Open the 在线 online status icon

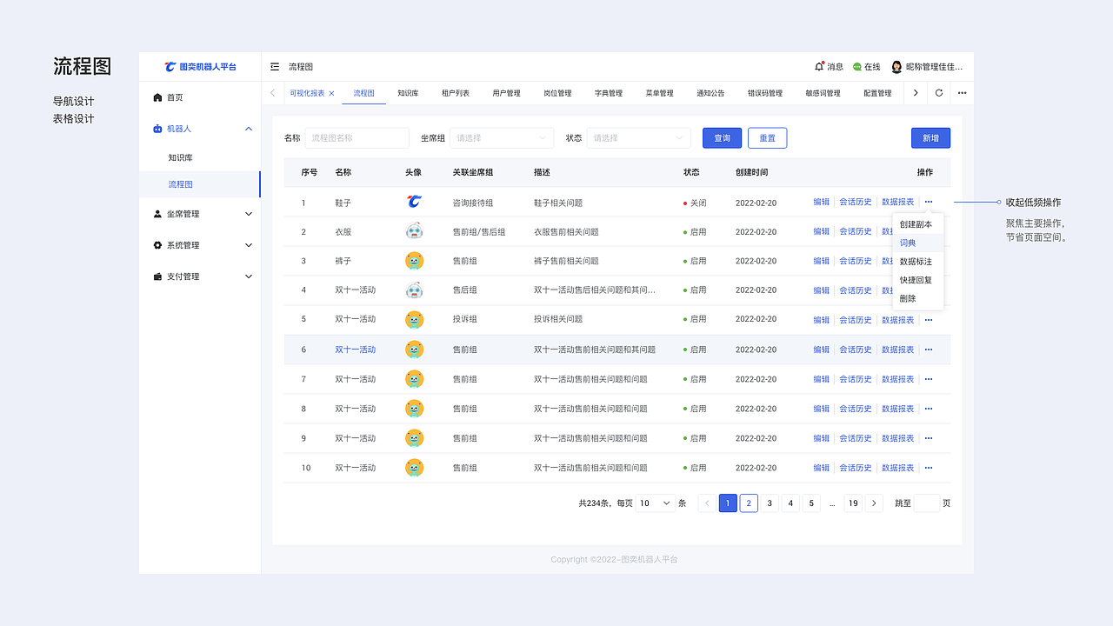coord(857,67)
